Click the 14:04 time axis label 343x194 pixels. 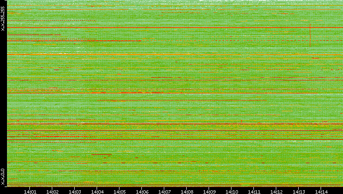97,192
